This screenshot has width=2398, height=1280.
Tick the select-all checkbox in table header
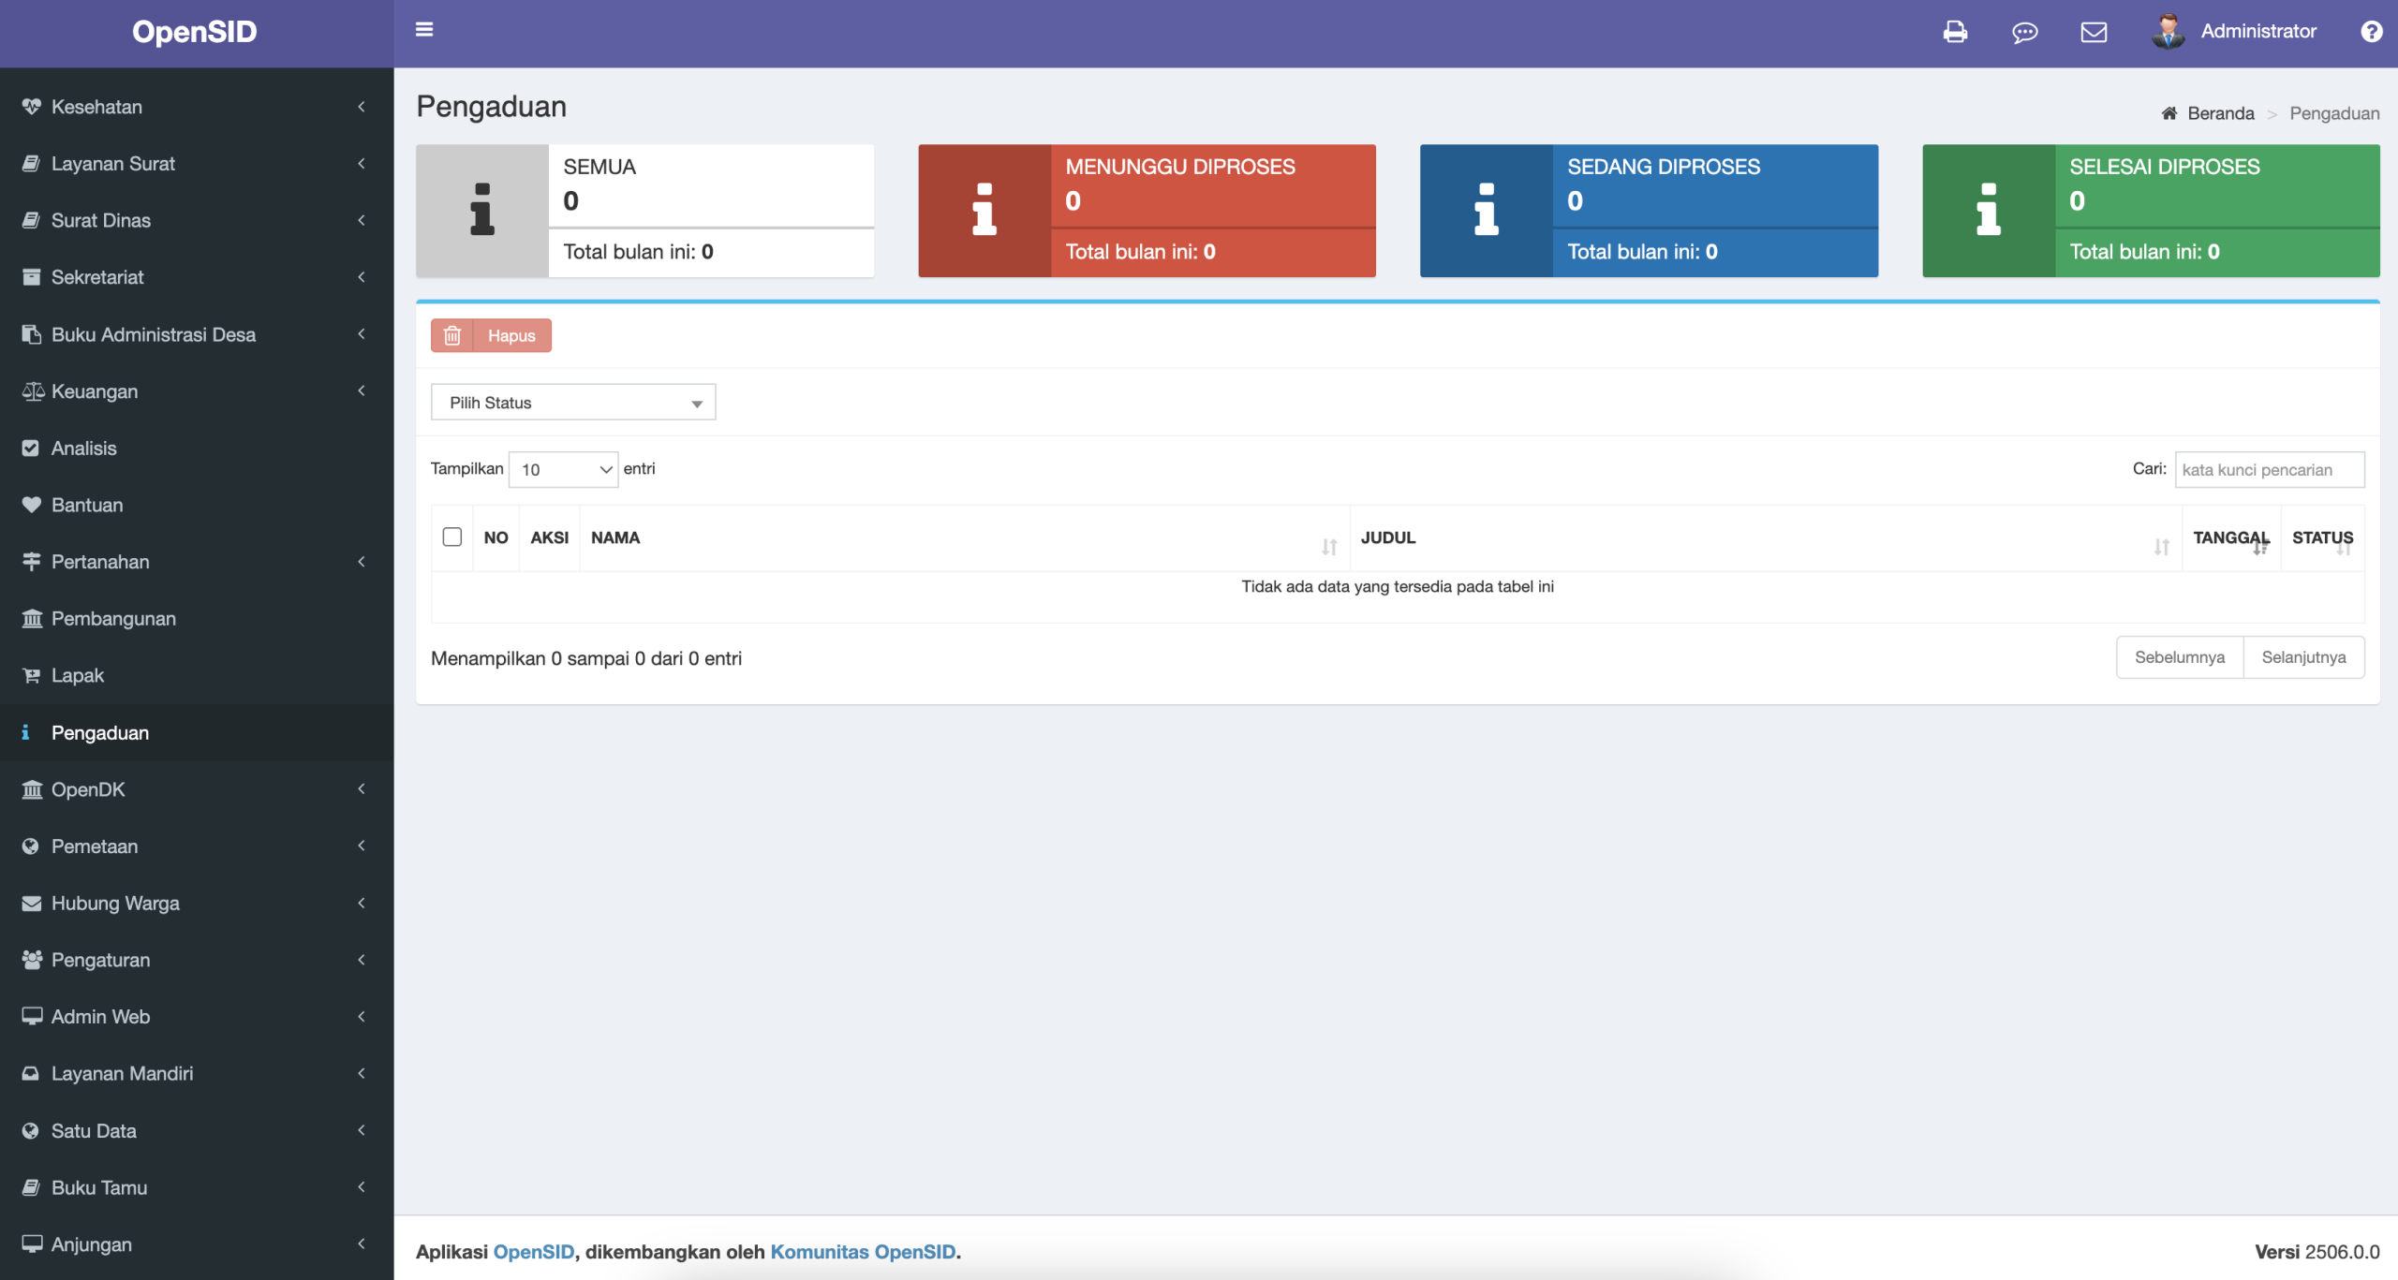point(452,537)
